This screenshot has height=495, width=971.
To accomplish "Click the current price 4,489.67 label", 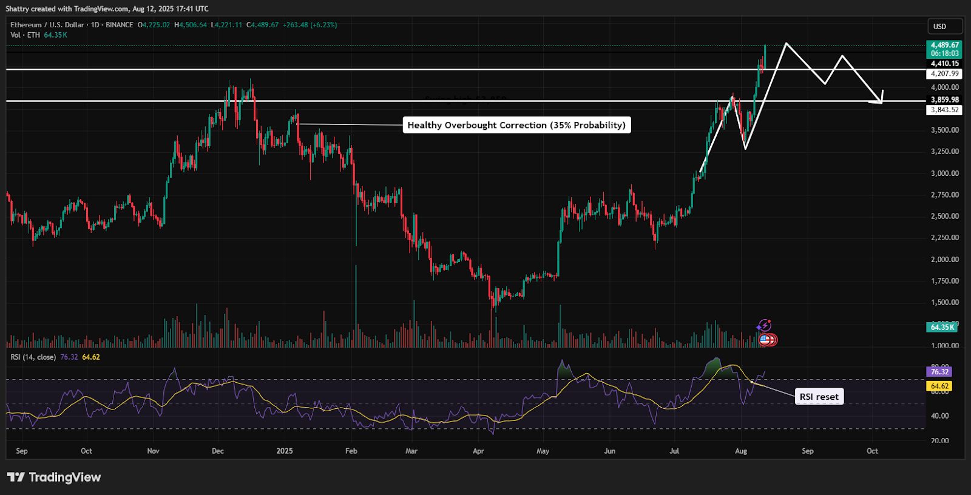I will pos(944,45).
